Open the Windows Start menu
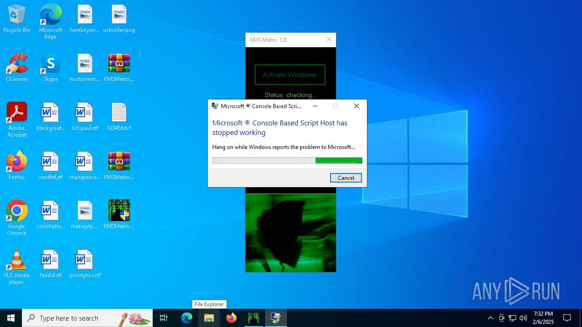Image resolution: width=582 pixels, height=327 pixels. point(11,318)
